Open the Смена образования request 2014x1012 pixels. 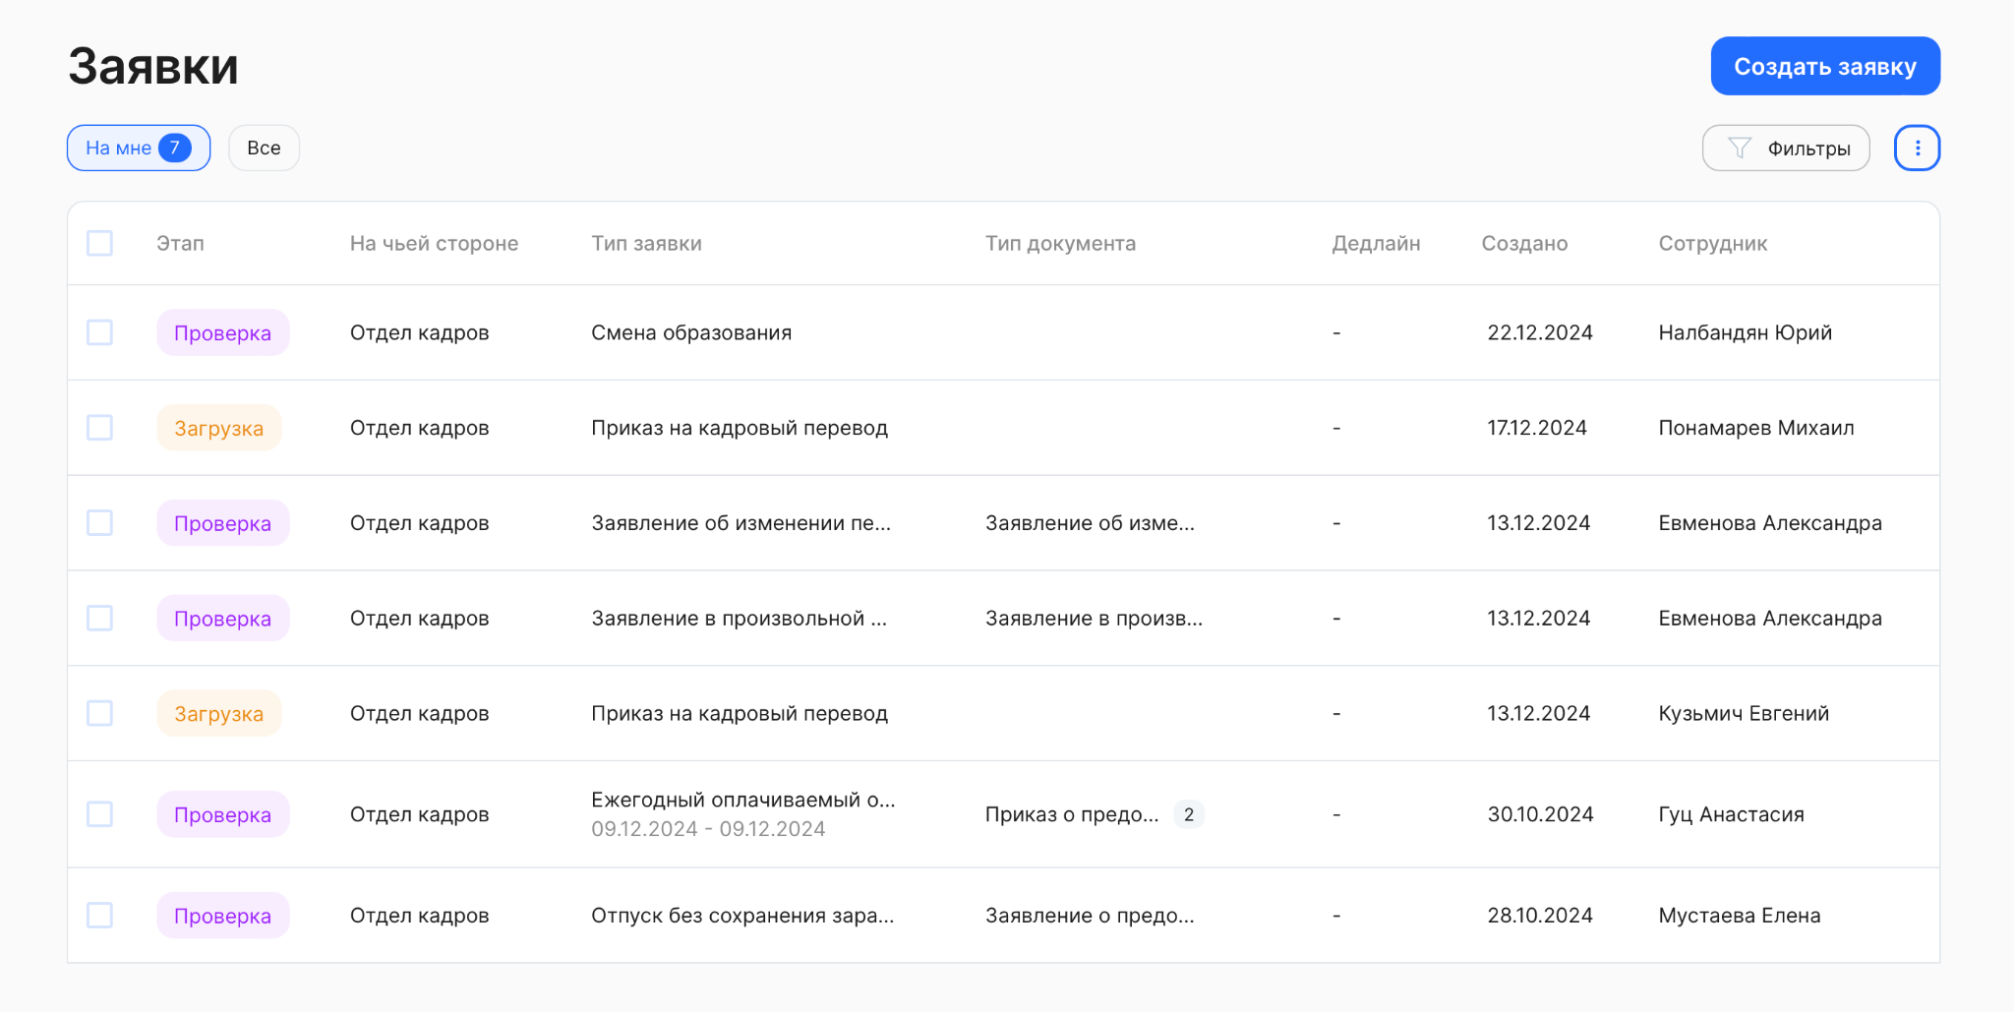(x=690, y=332)
